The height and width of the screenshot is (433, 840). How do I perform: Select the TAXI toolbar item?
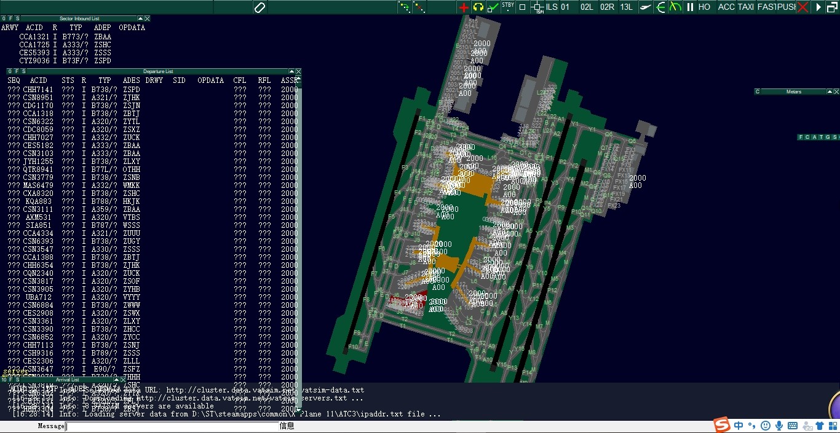click(746, 7)
